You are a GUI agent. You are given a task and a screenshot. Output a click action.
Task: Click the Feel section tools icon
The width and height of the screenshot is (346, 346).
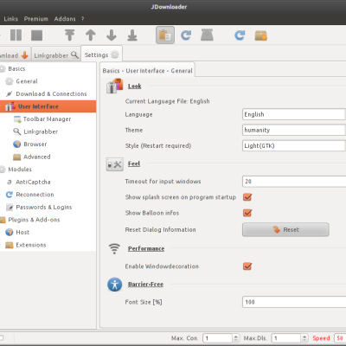[x=115, y=164]
